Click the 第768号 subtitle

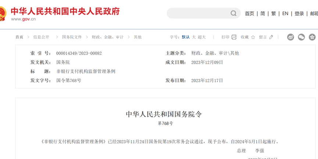pyautogui.click(x=165, y=123)
